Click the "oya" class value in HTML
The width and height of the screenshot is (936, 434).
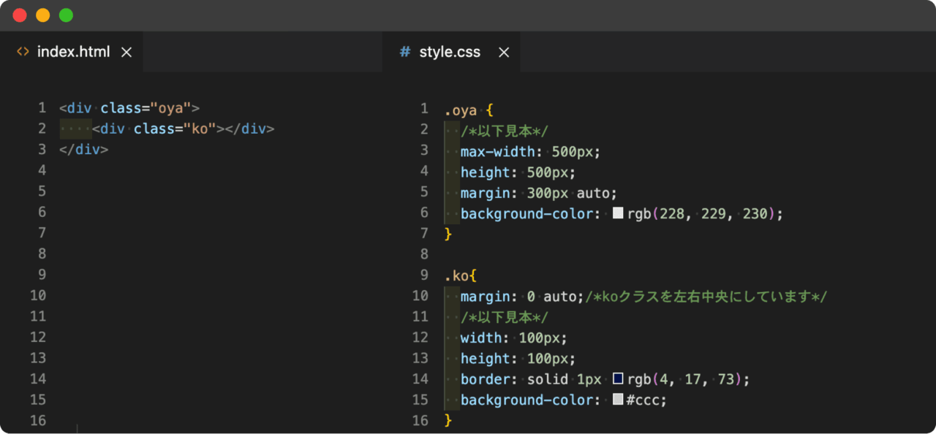pos(170,108)
